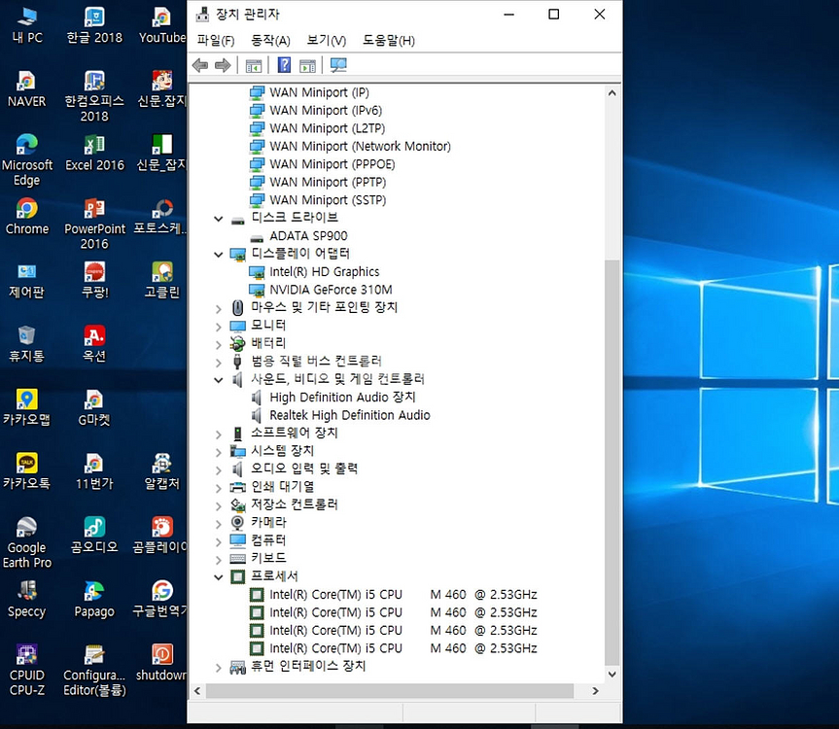Open the 도움말(H) menu
The image size is (839, 729).
coord(389,41)
